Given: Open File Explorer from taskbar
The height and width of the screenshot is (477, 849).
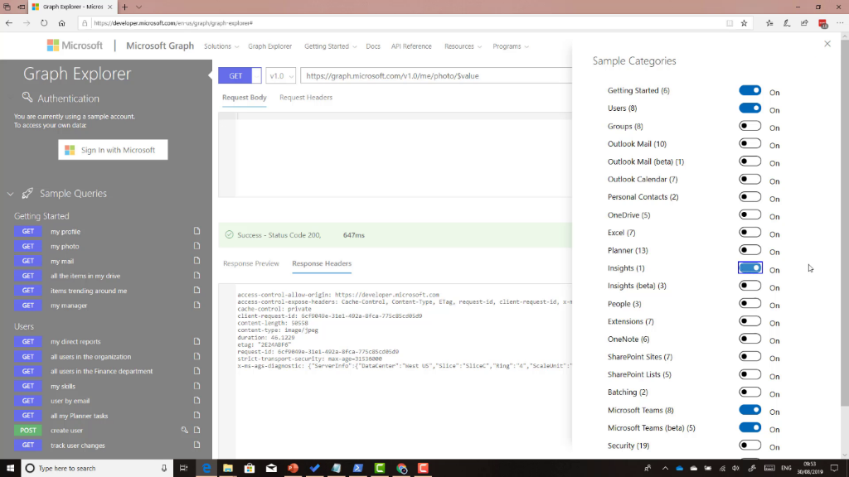Looking at the screenshot, I should (228, 468).
